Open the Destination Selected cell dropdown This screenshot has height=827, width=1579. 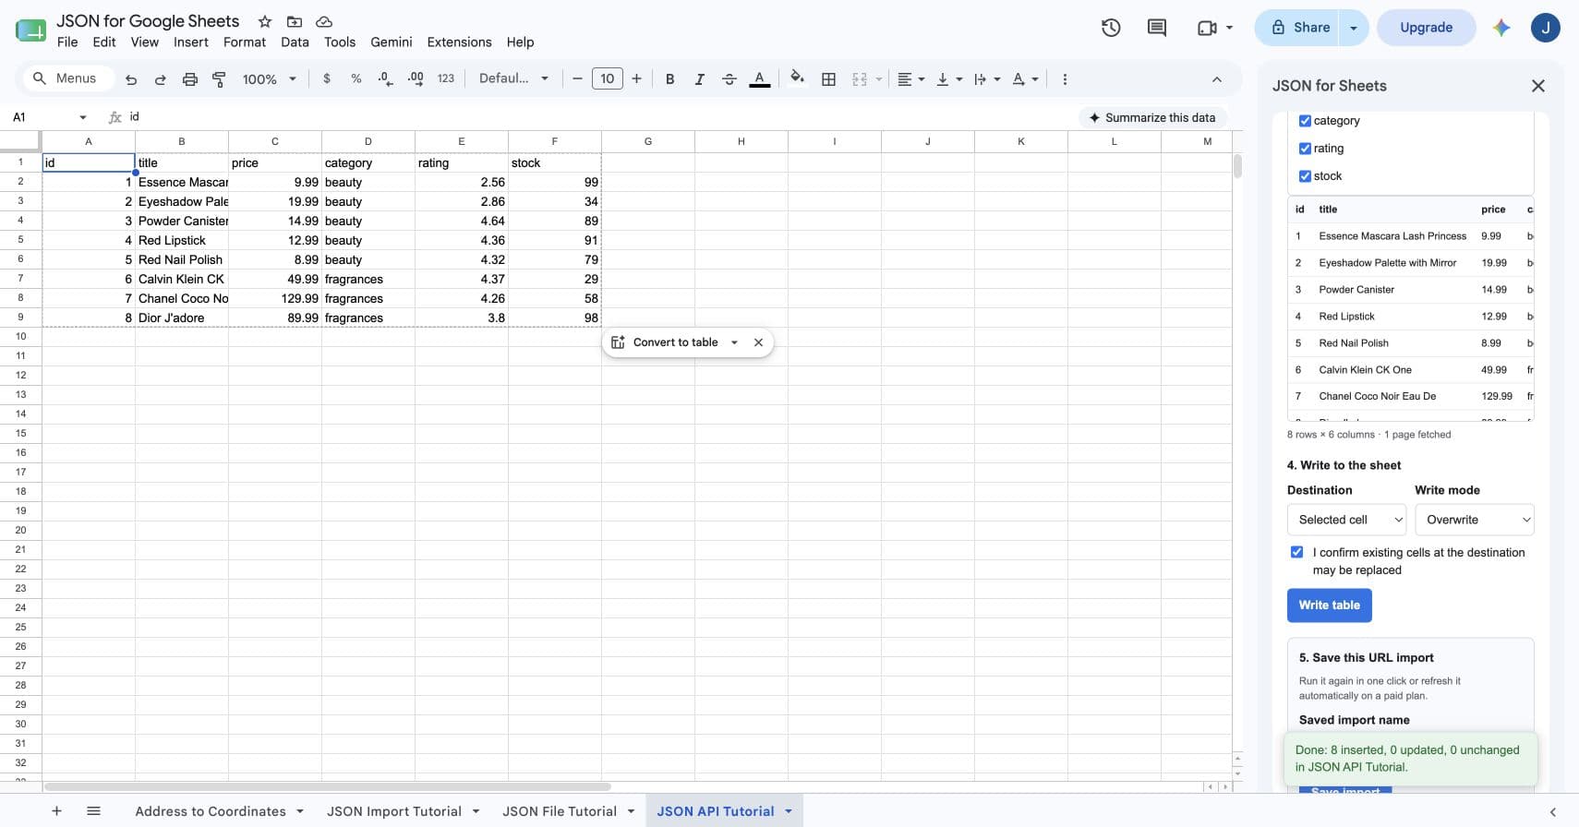(x=1346, y=520)
